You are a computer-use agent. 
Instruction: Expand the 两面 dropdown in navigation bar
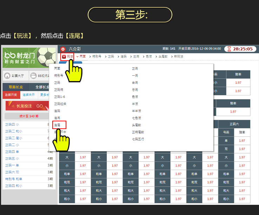81,56
